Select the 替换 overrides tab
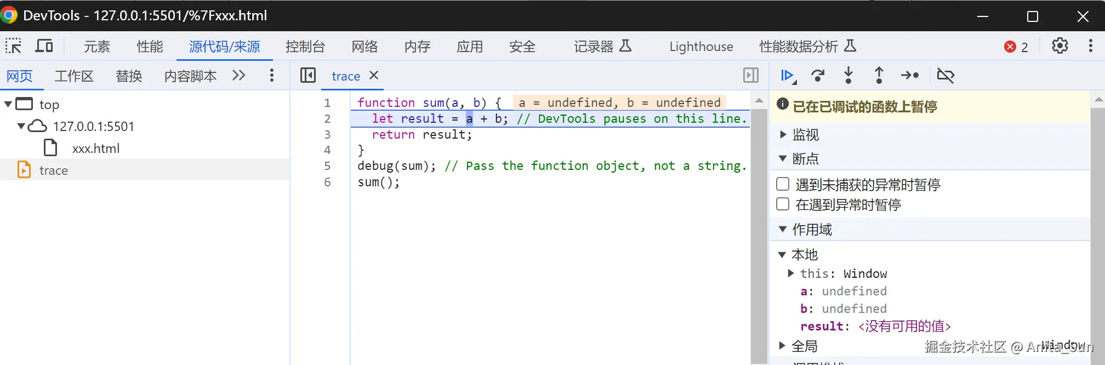1105x365 pixels. [129, 76]
